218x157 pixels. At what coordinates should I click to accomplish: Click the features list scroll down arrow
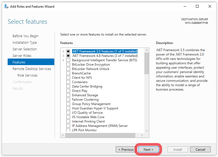(x=147, y=131)
